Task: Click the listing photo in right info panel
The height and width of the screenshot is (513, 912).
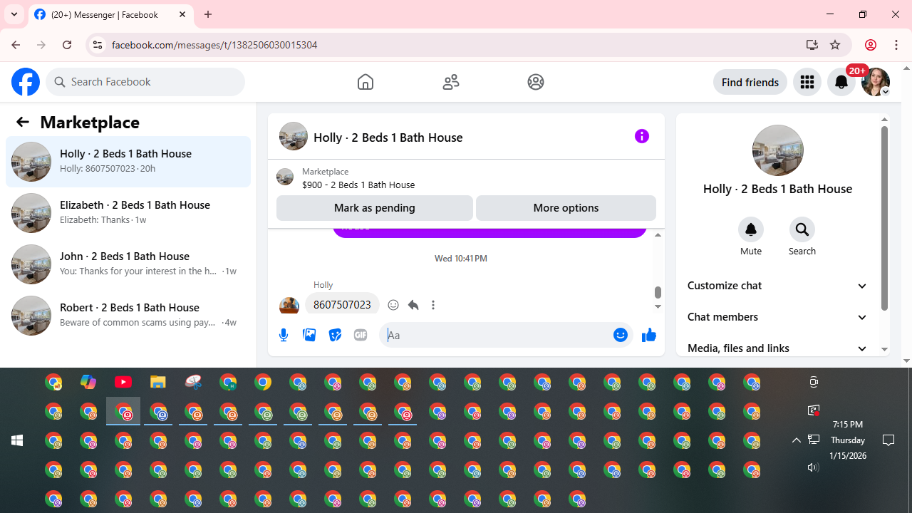Action: 778,150
